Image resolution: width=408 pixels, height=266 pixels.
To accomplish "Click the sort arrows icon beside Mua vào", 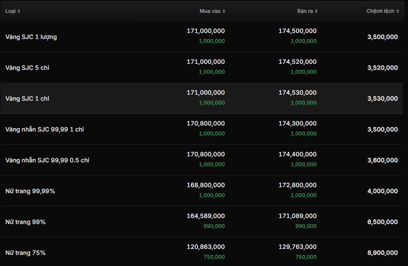I will point(224,11).
